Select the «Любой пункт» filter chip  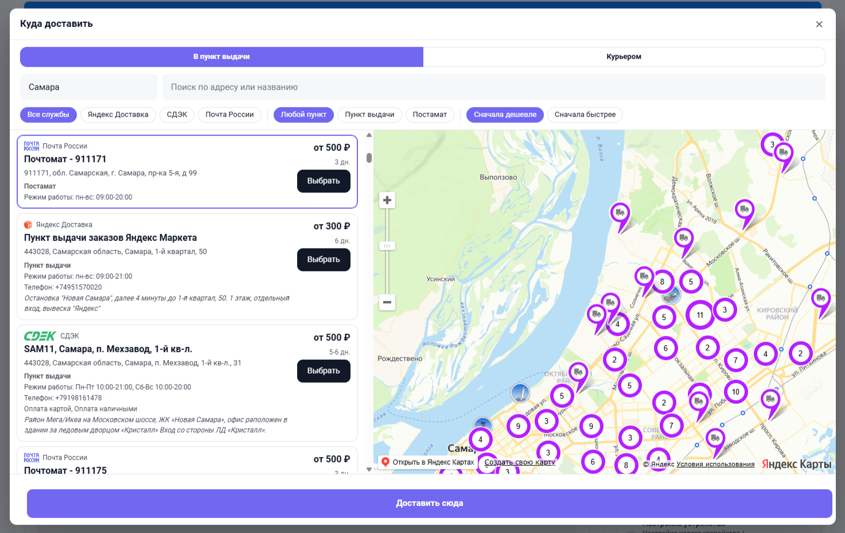pos(303,115)
